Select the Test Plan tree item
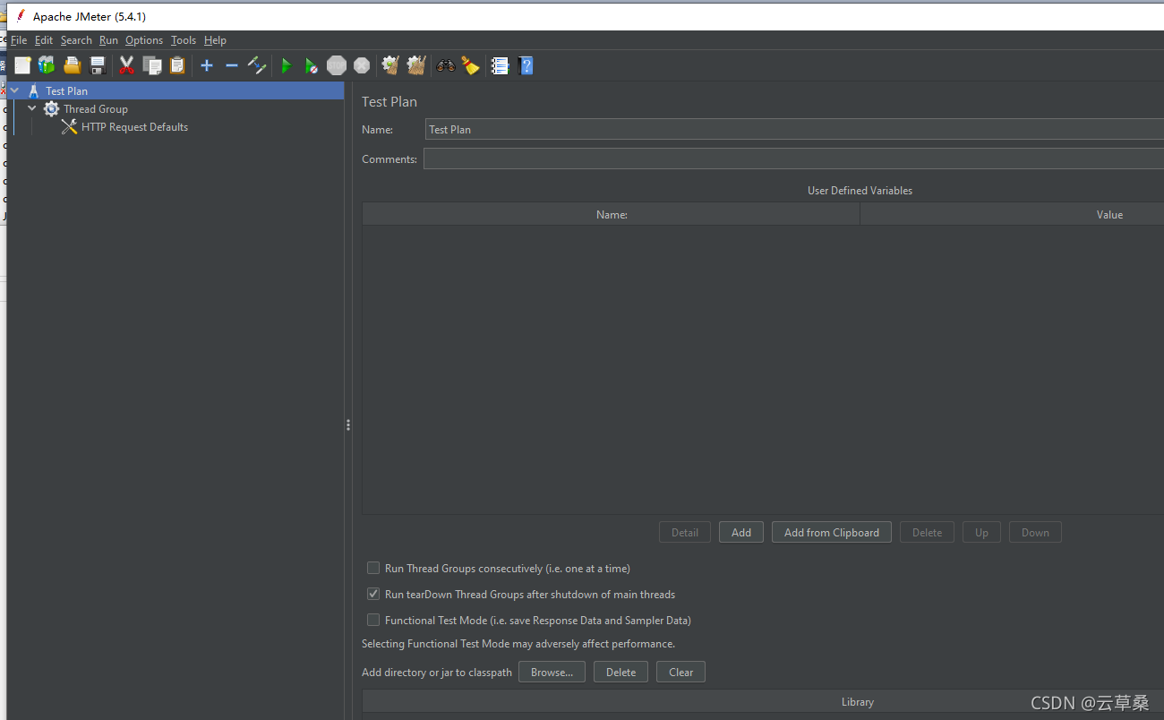Image resolution: width=1164 pixels, height=720 pixels. click(67, 90)
